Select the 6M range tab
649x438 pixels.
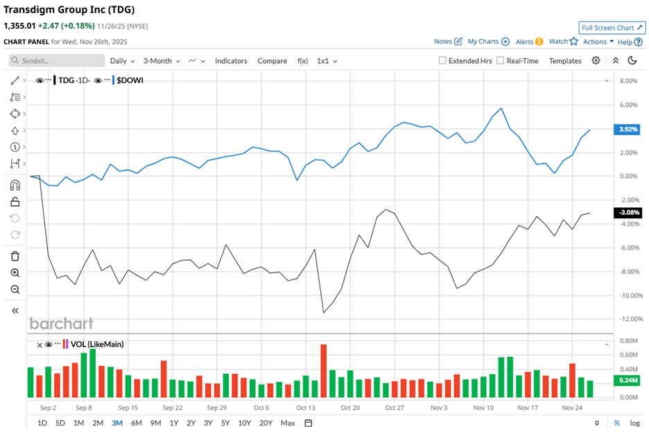pos(136,423)
